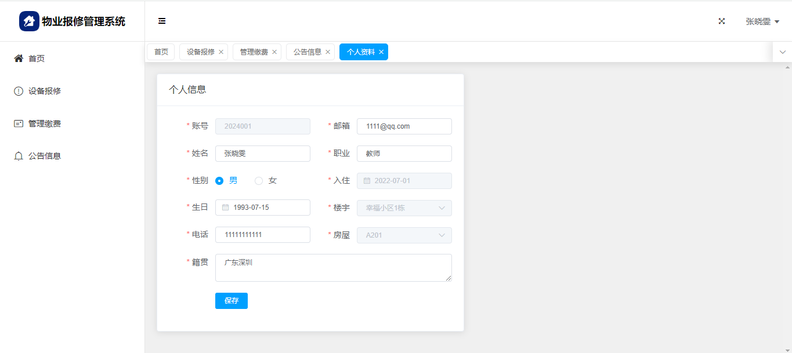The height and width of the screenshot is (353, 792).
Task: Switch to the 公告信息 tab
Action: pos(307,52)
